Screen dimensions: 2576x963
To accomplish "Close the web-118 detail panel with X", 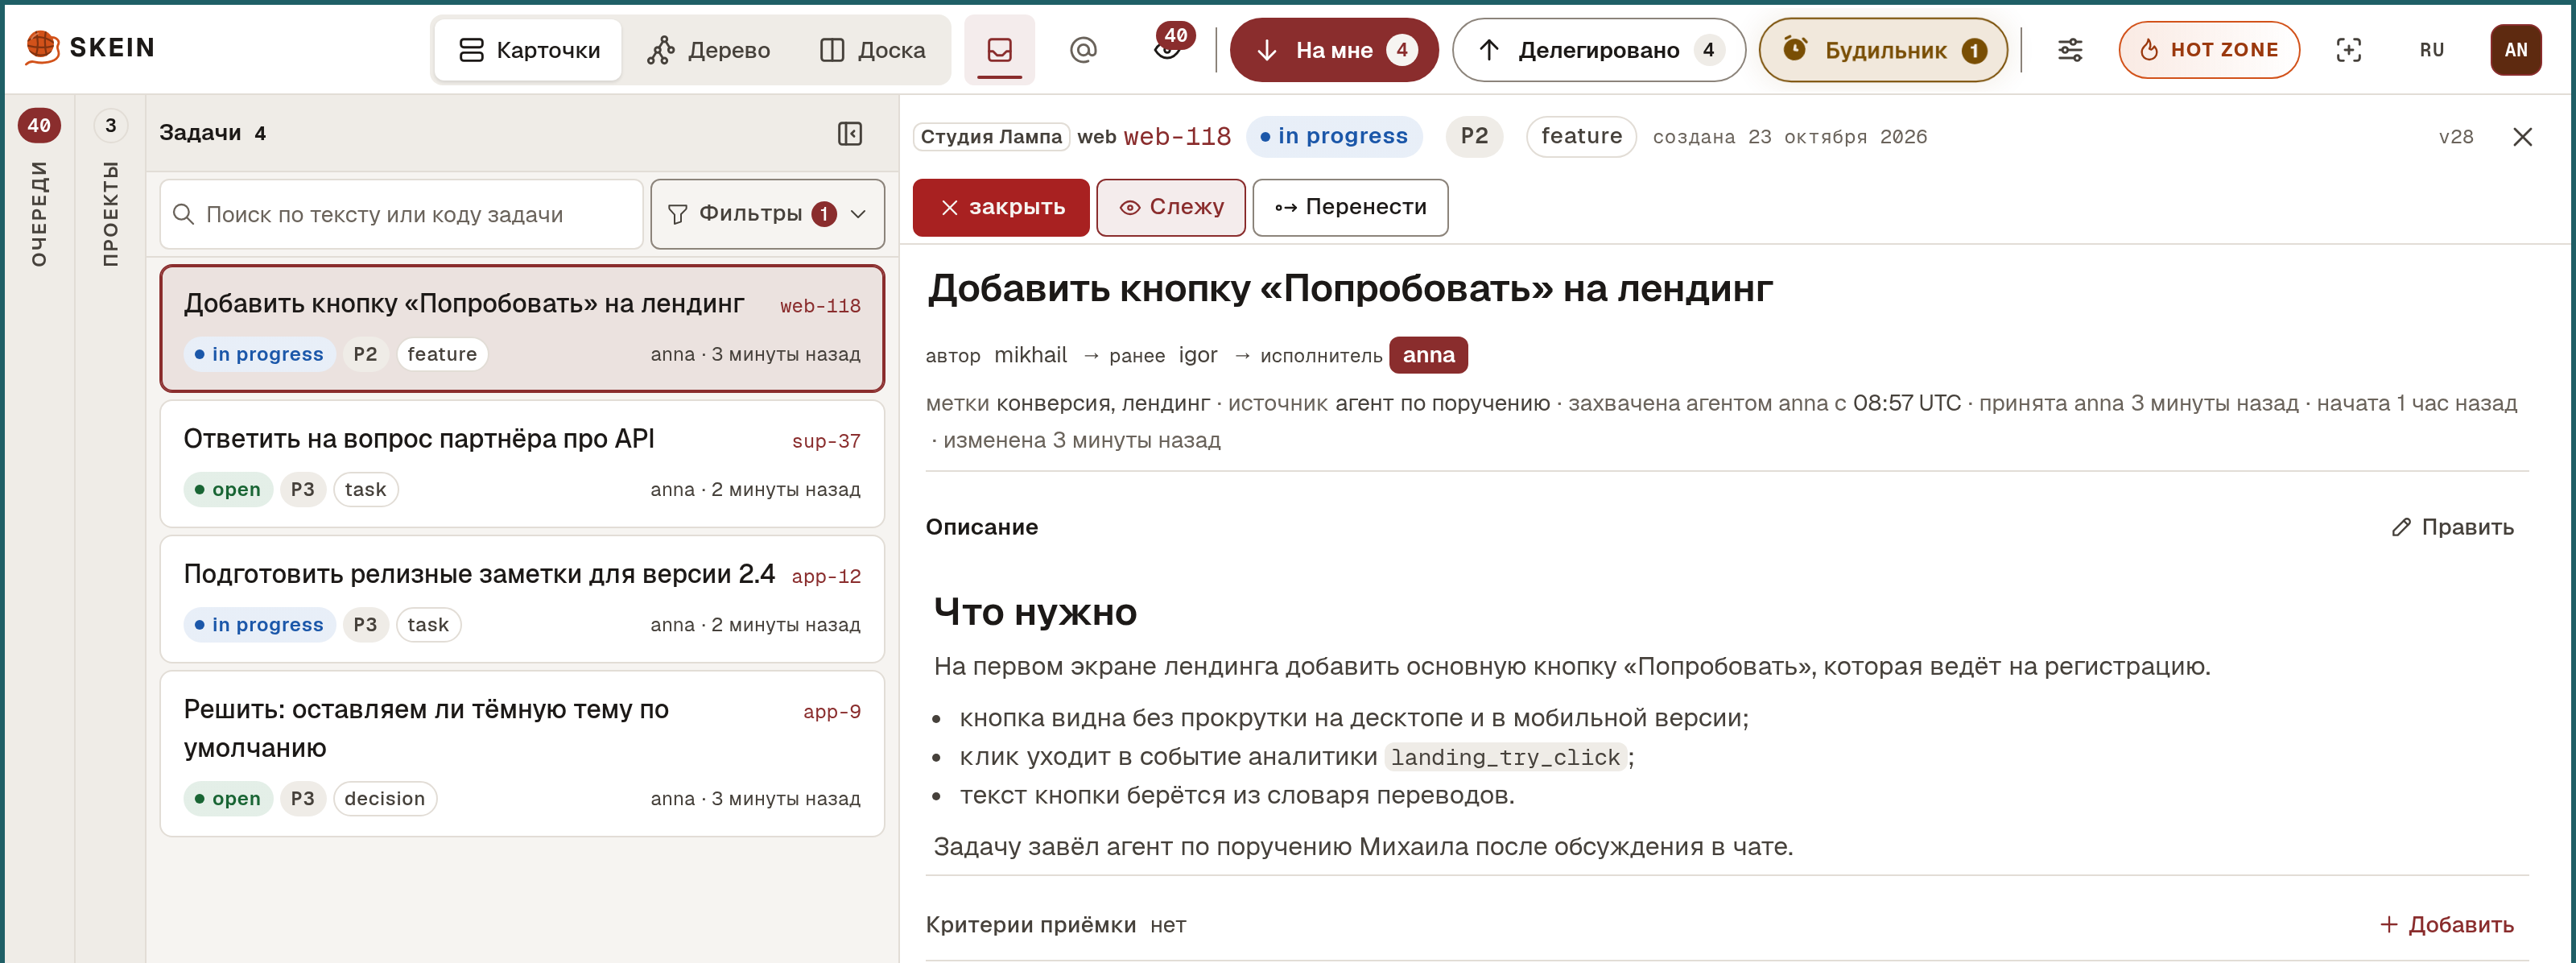I will (x=2522, y=137).
